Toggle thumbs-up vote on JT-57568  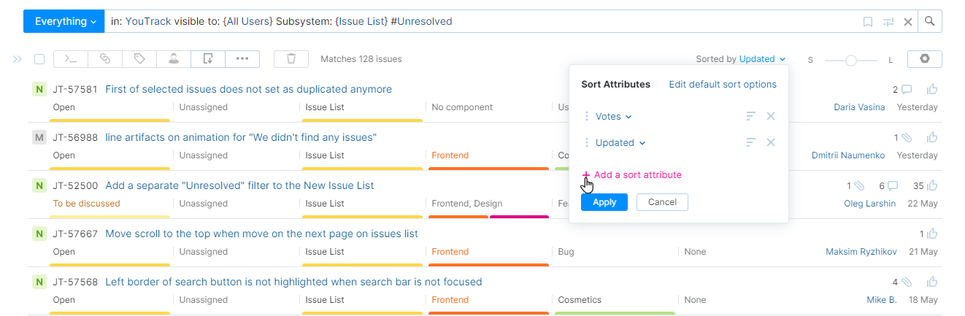click(x=932, y=282)
